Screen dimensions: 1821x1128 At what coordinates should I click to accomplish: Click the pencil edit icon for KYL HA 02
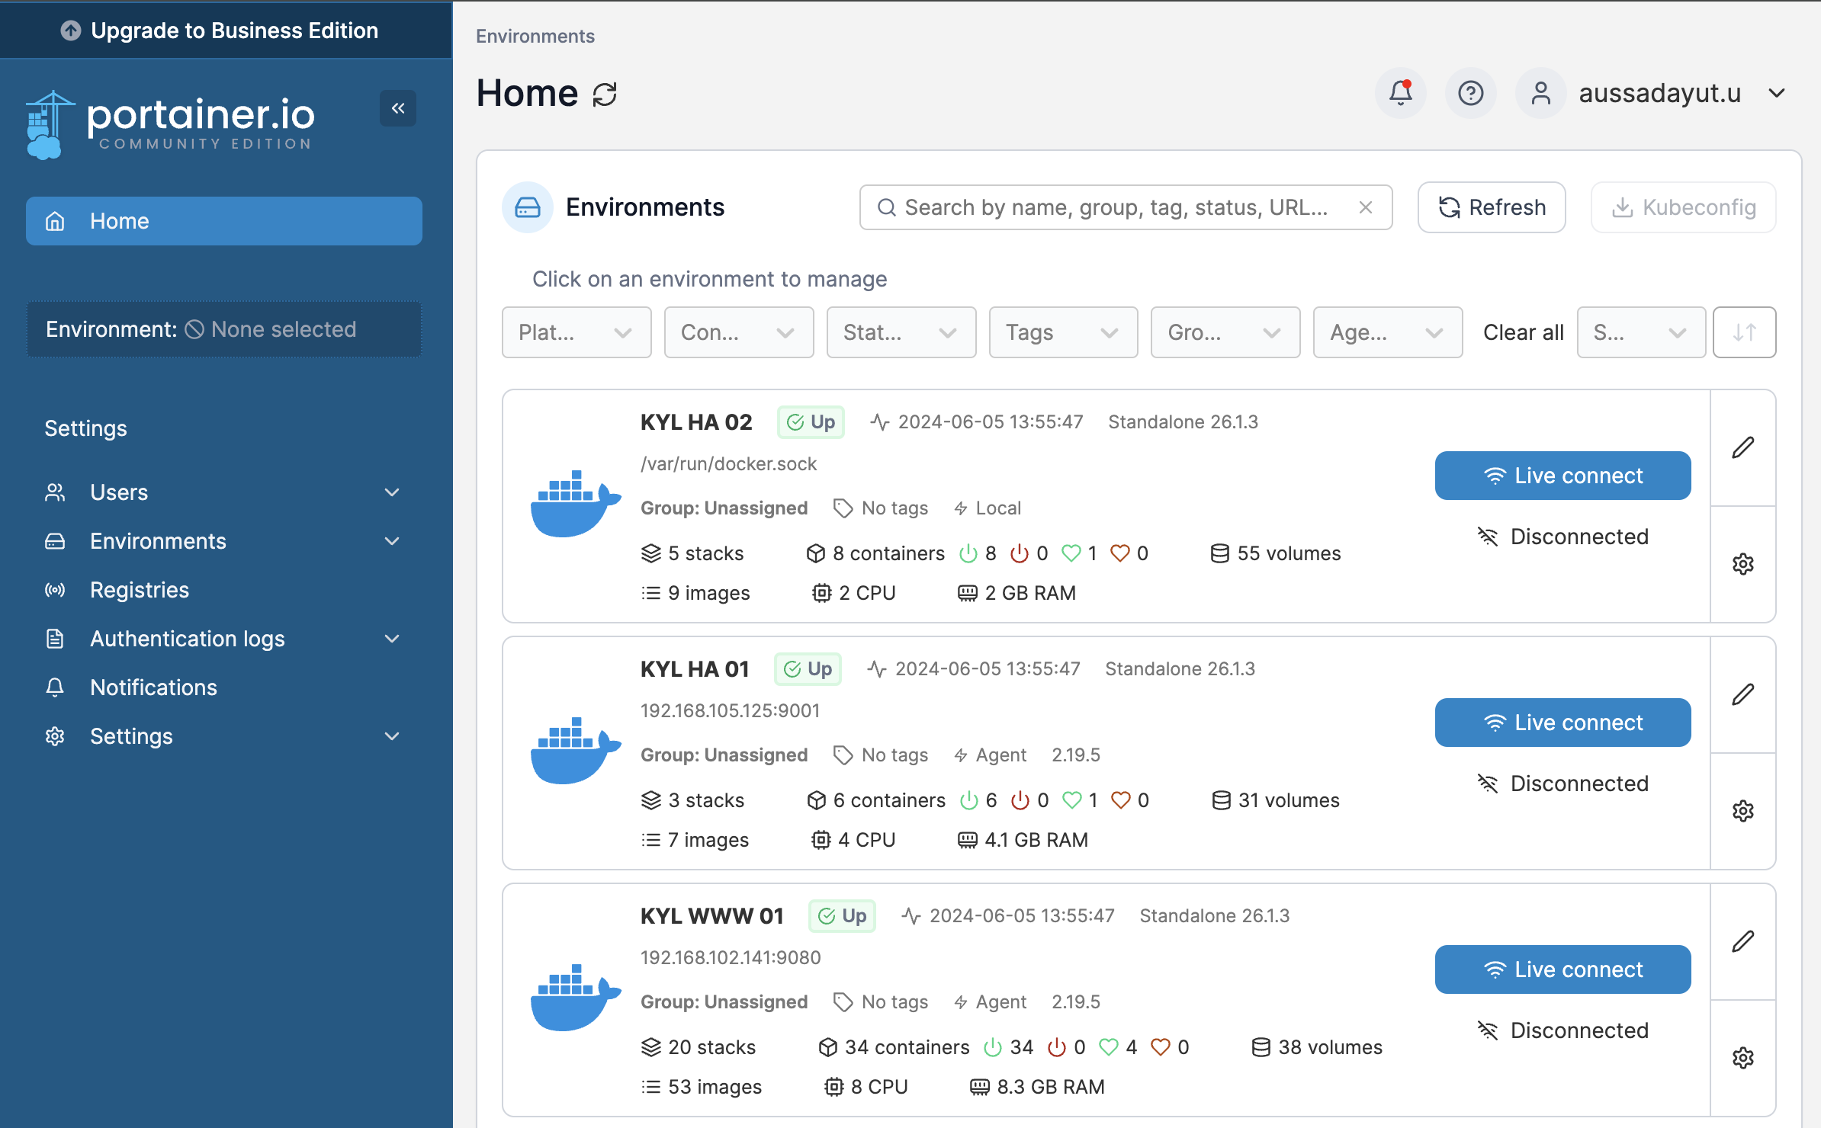point(1743,447)
